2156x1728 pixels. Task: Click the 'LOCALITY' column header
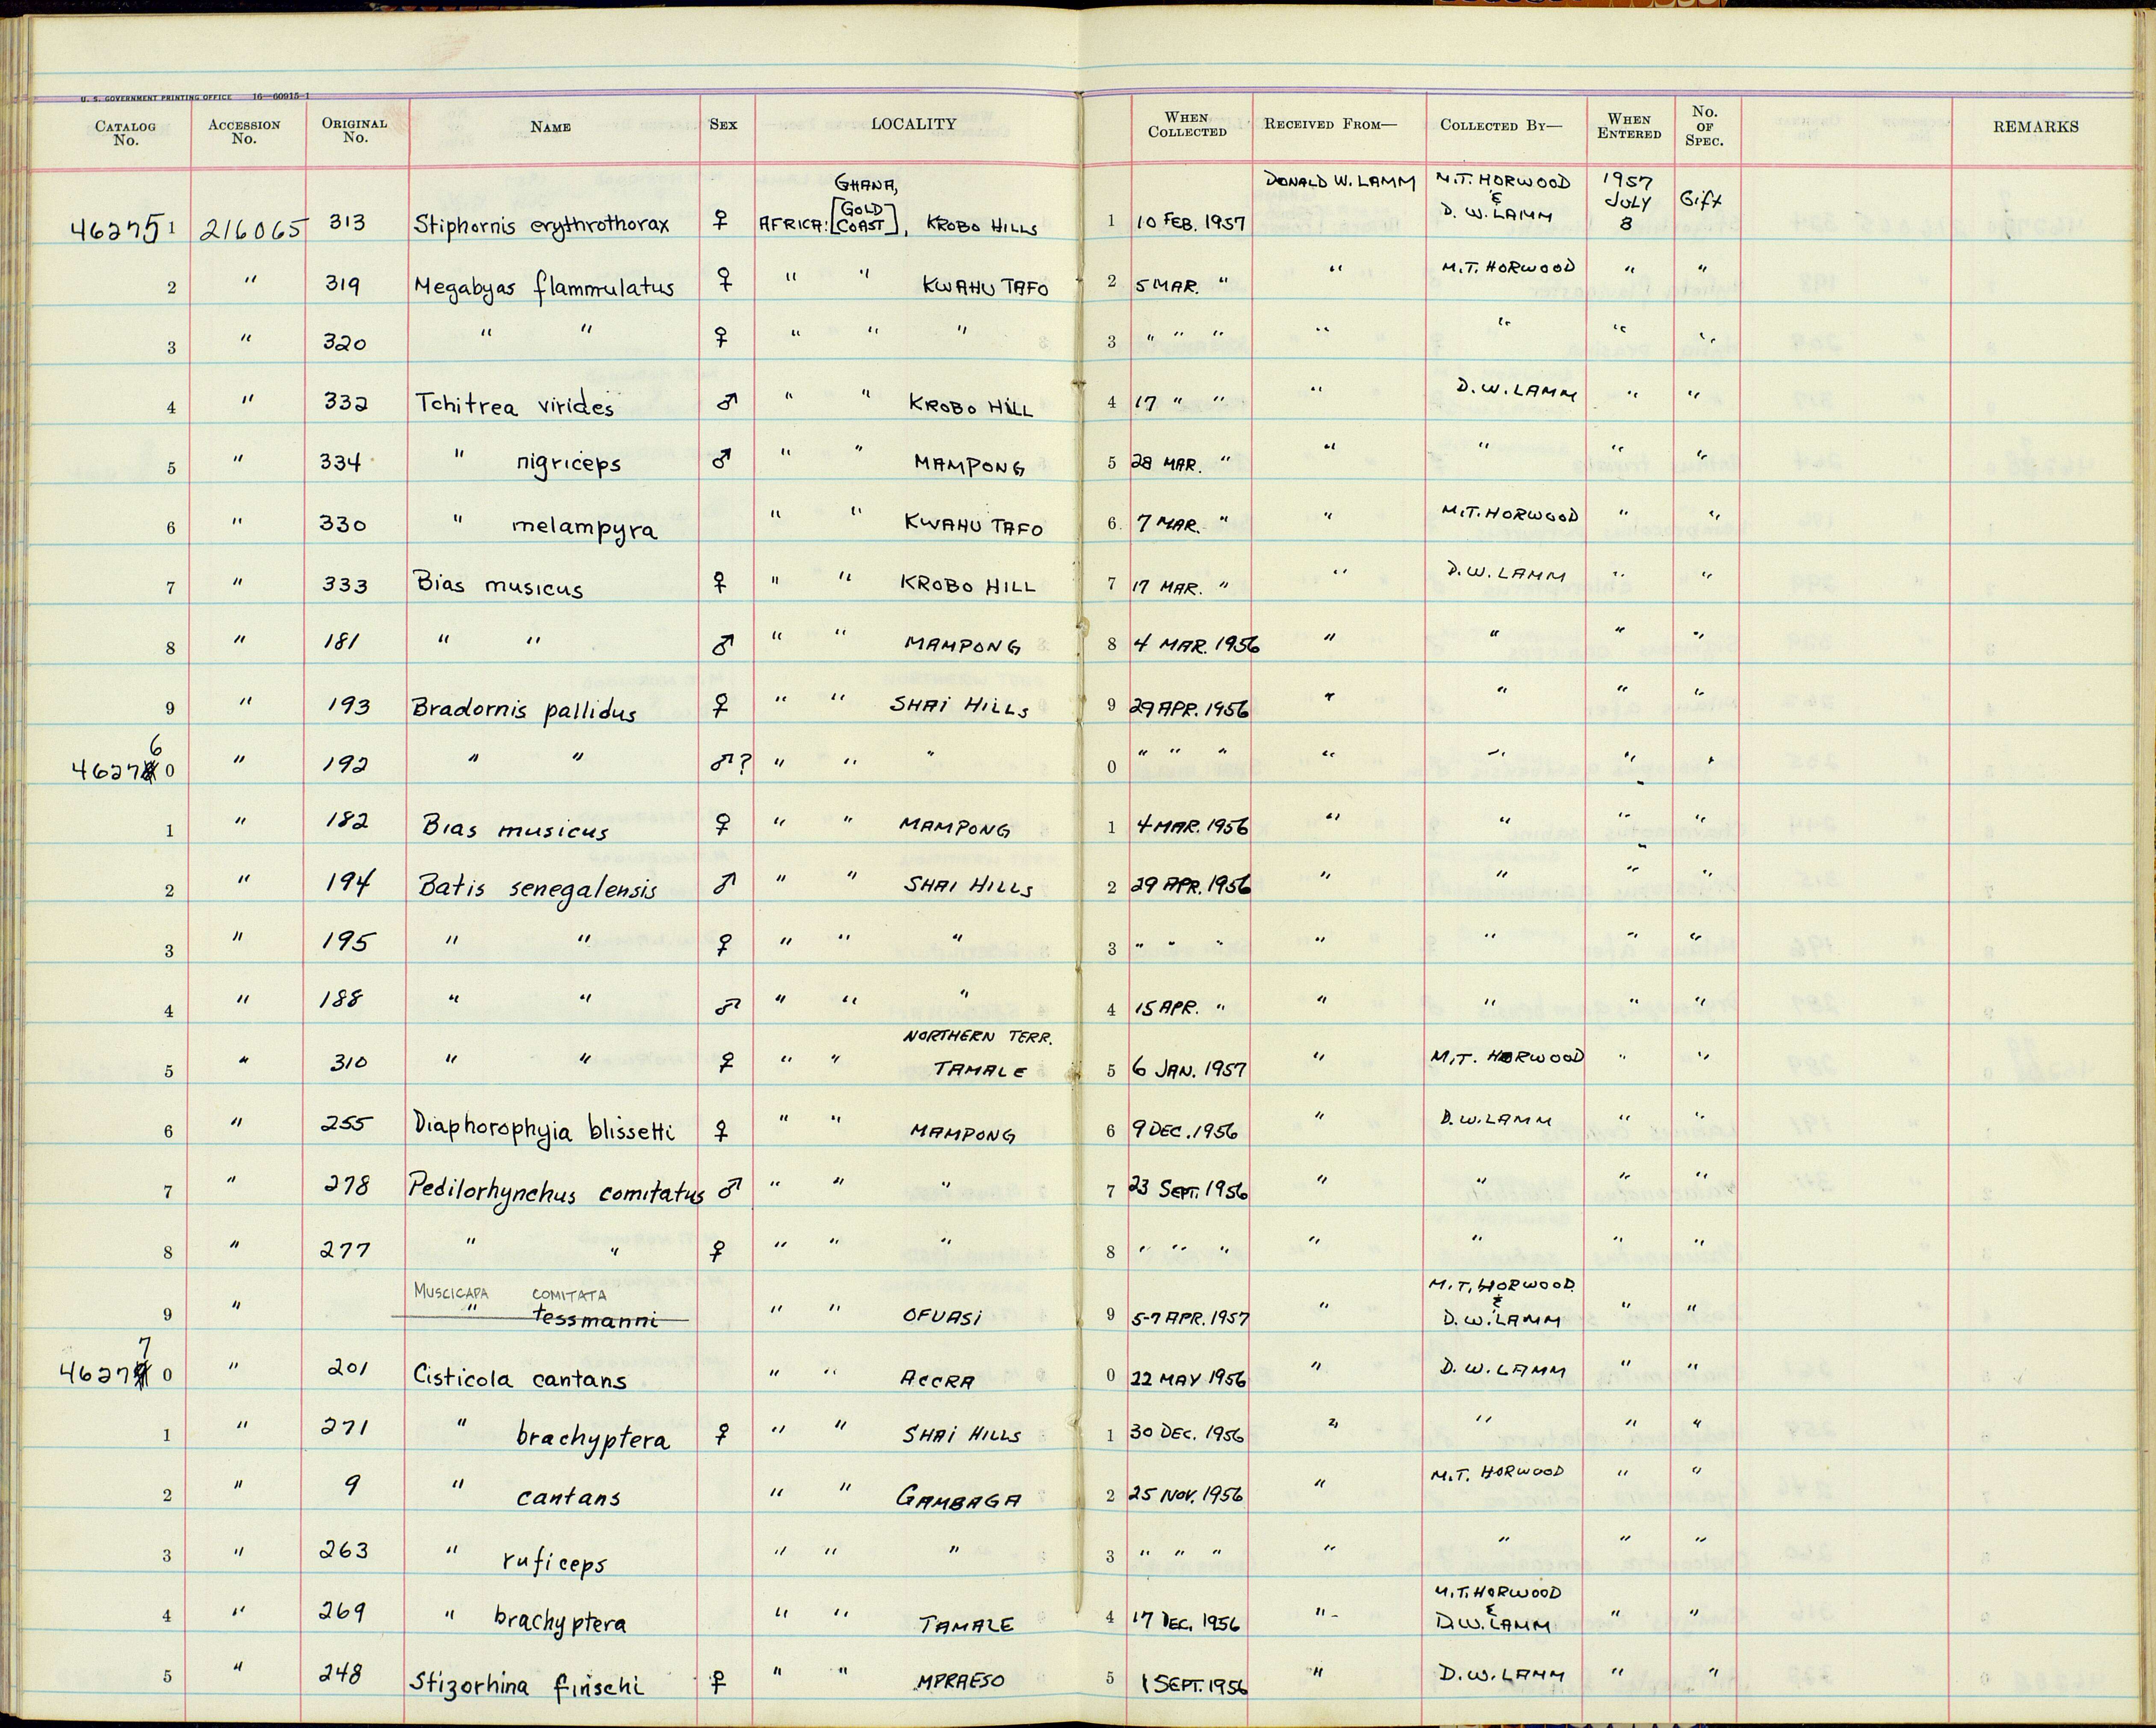point(913,124)
